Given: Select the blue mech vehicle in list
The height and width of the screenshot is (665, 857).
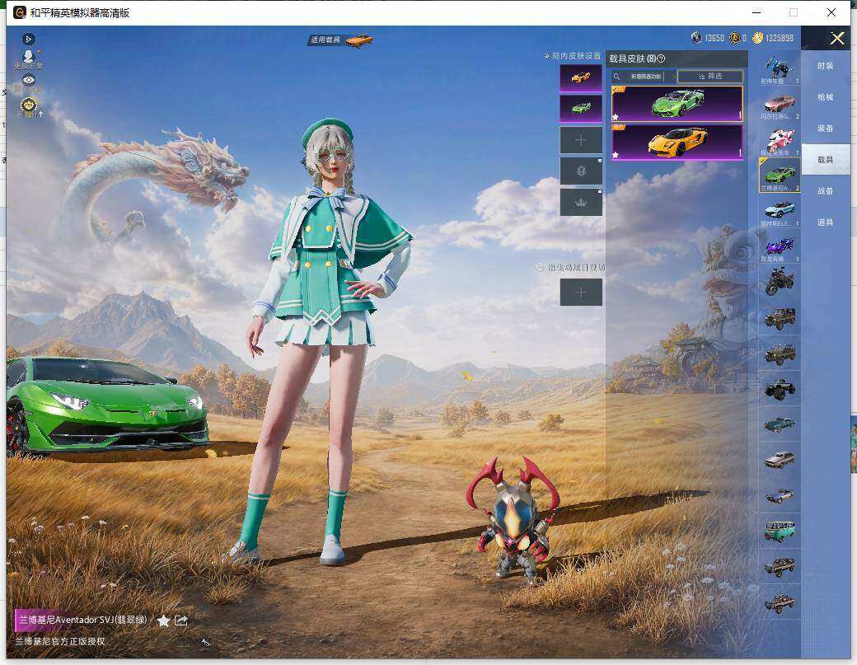Looking at the screenshot, I should coord(780,69).
